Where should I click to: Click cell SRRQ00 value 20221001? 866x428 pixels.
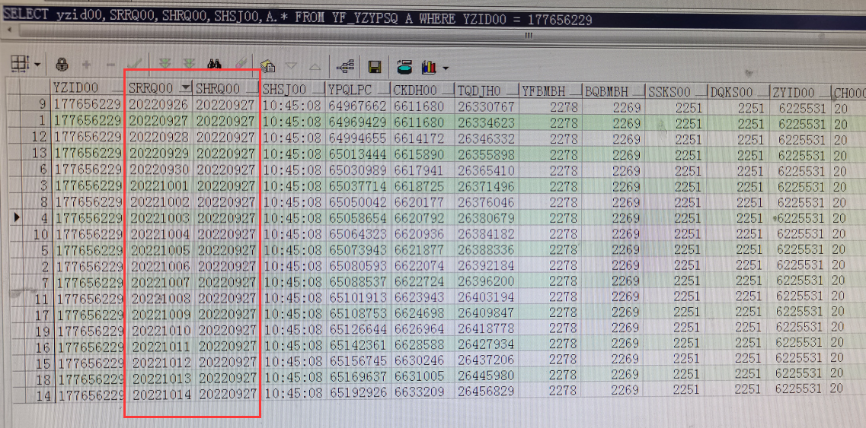pos(158,185)
